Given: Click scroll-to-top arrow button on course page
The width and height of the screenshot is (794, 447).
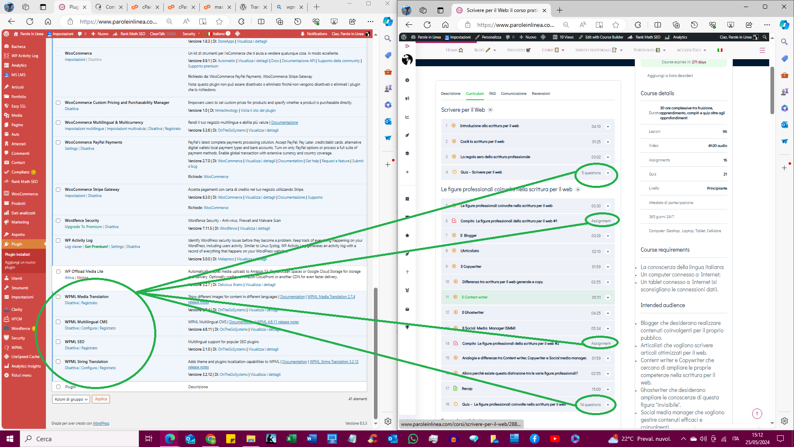Looking at the screenshot, I should (757, 413).
